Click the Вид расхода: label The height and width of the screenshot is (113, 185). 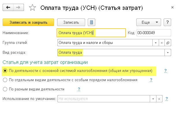14,53
